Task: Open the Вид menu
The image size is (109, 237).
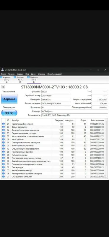Action: [27, 74]
